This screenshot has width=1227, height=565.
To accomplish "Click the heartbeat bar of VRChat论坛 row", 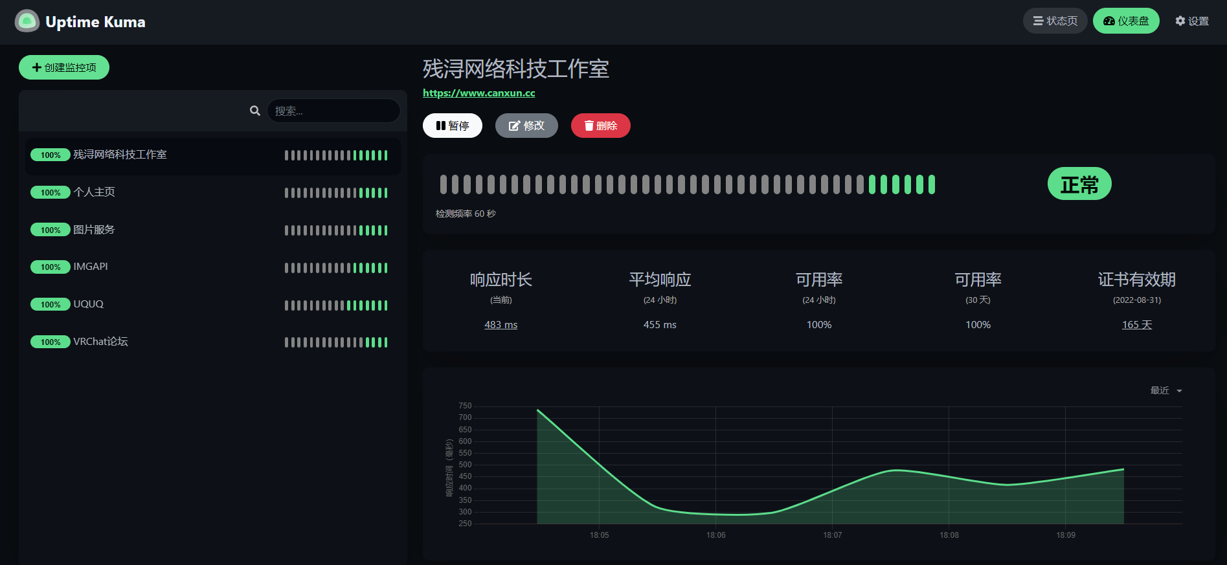I will (x=336, y=342).
